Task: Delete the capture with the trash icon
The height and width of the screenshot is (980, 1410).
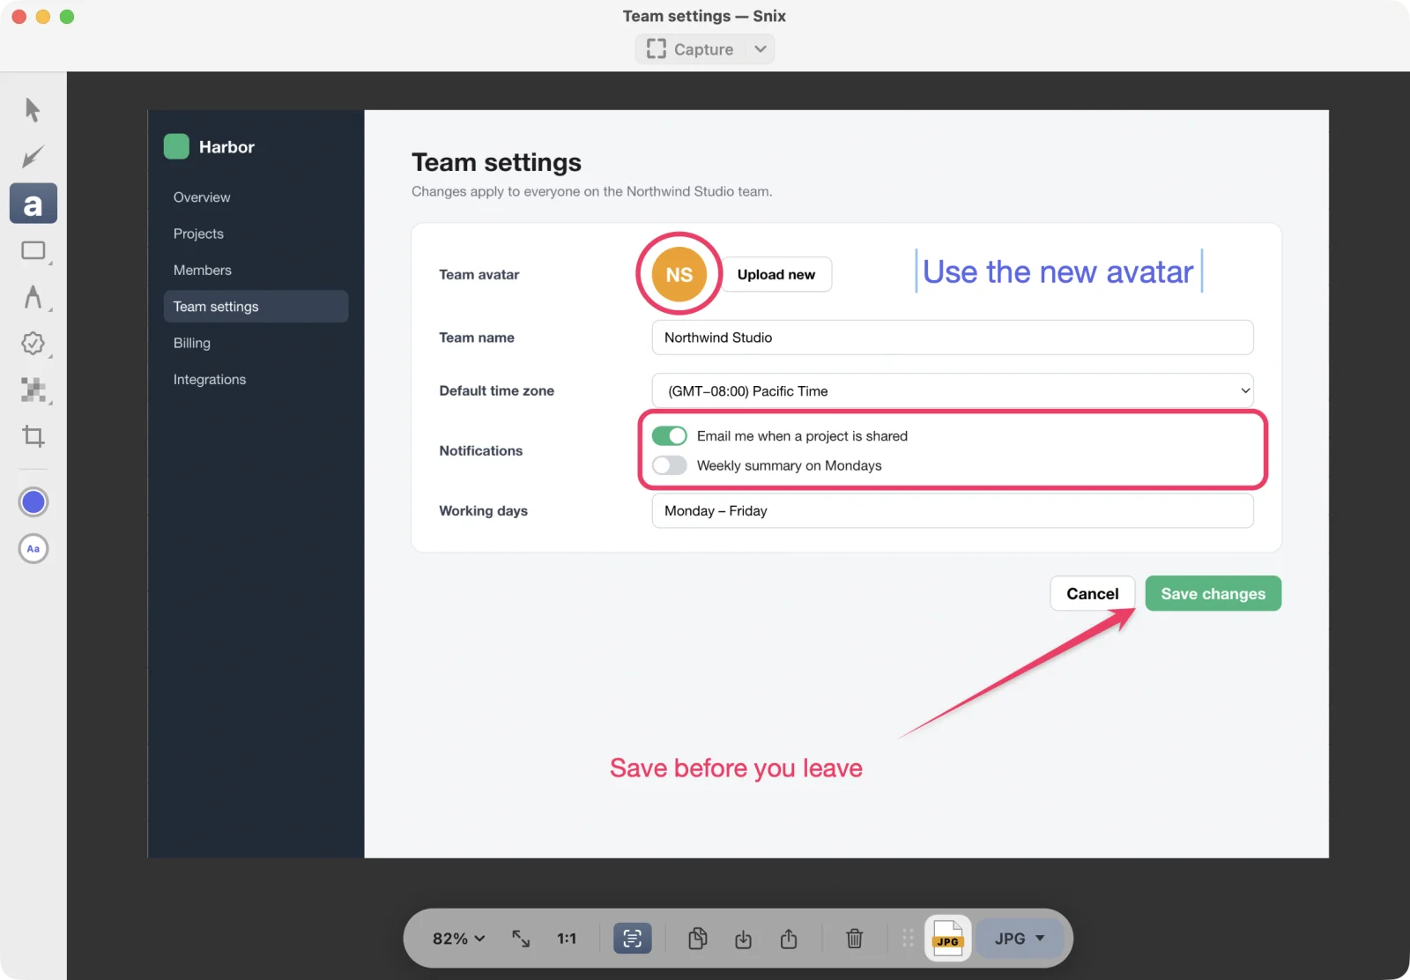Action: pos(855,939)
